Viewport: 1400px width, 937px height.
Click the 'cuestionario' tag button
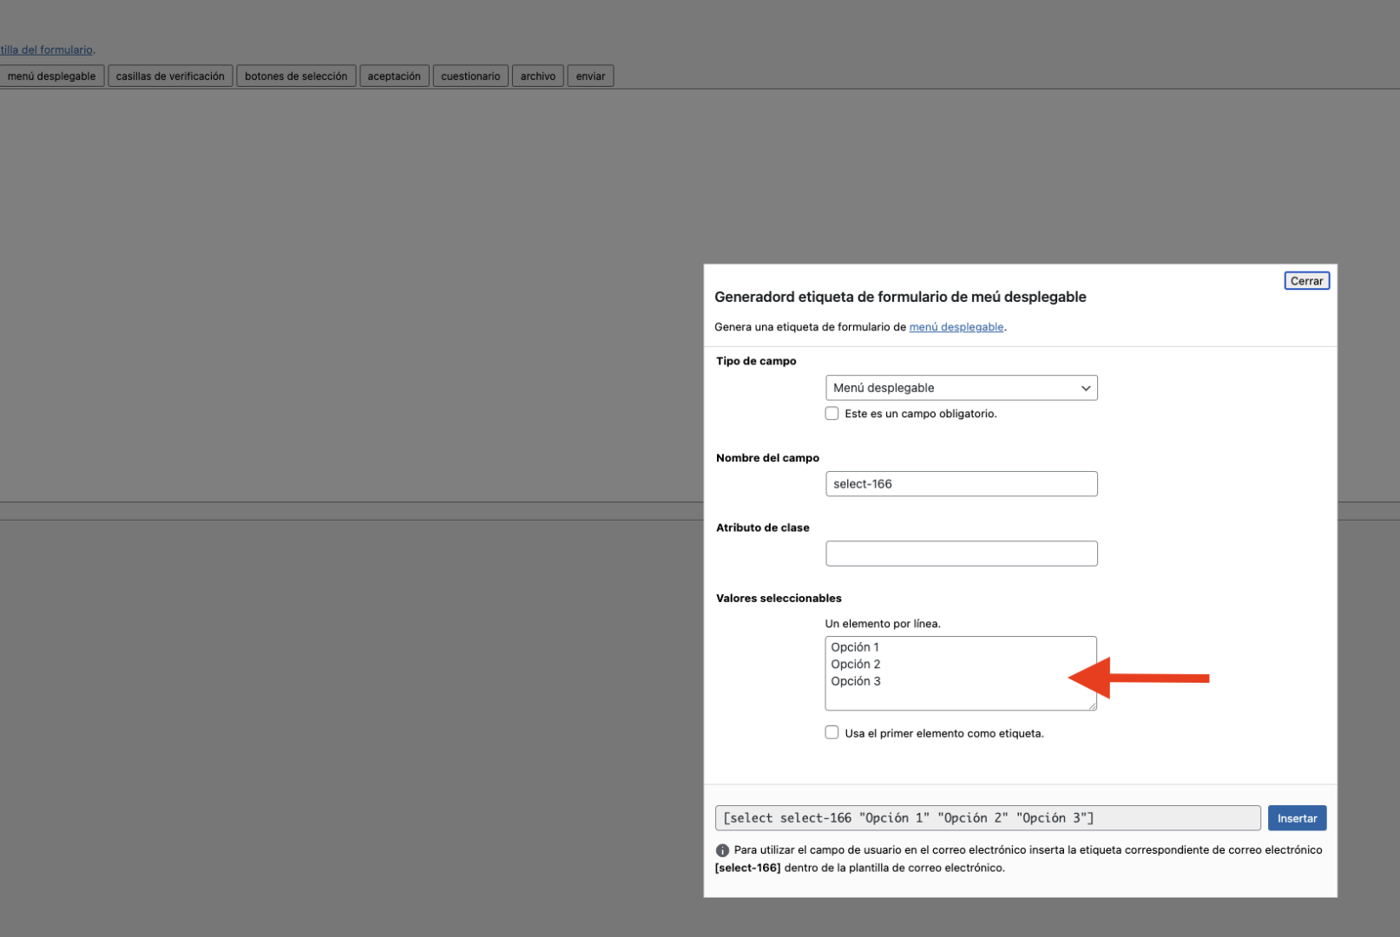pyautogui.click(x=470, y=76)
